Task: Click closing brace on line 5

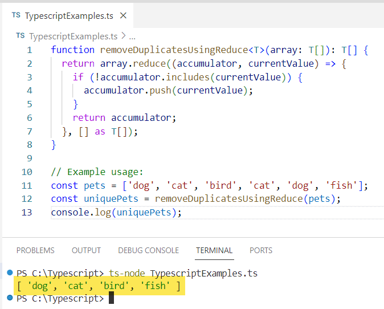Action: coord(75,104)
